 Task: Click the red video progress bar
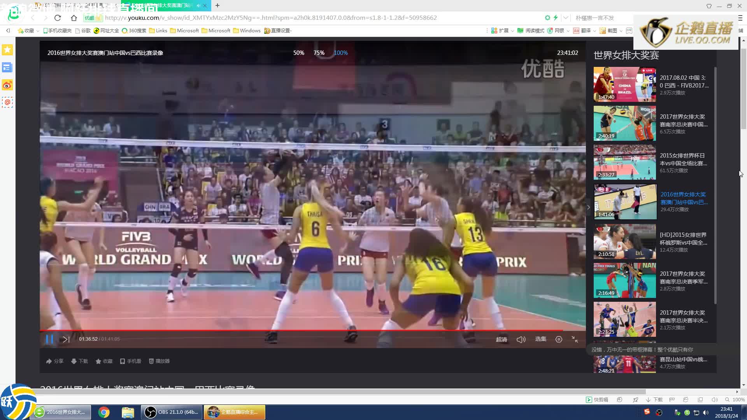[272, 330]
